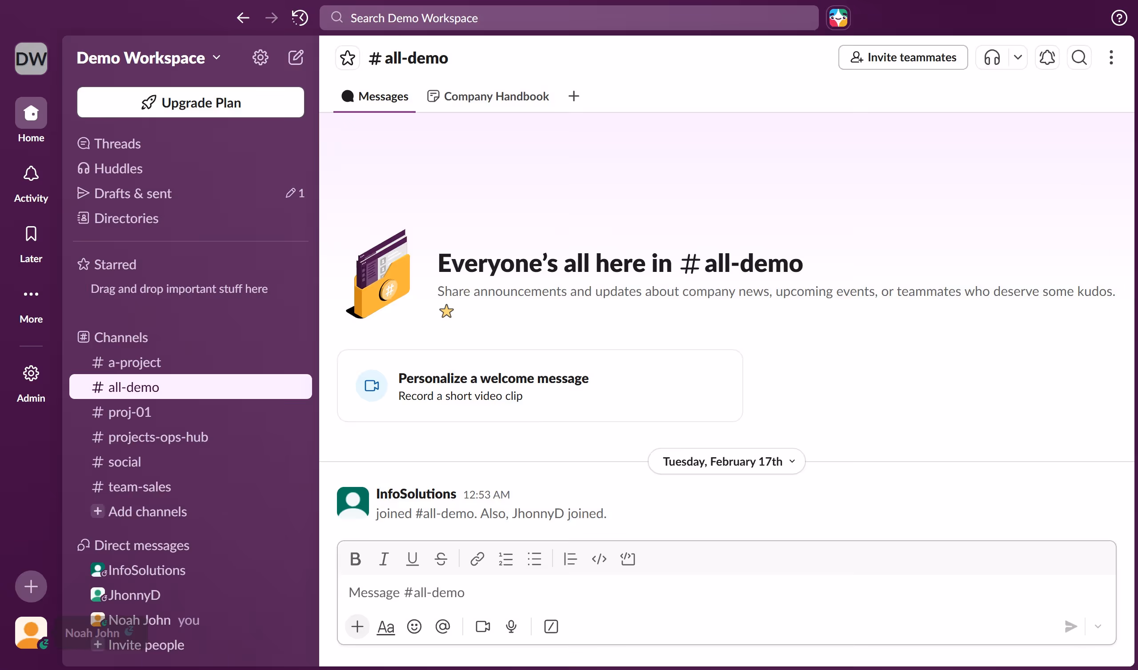Add a new tab with plus
The width and height of the screenshot is (1138, 670).
pos(573,96)
